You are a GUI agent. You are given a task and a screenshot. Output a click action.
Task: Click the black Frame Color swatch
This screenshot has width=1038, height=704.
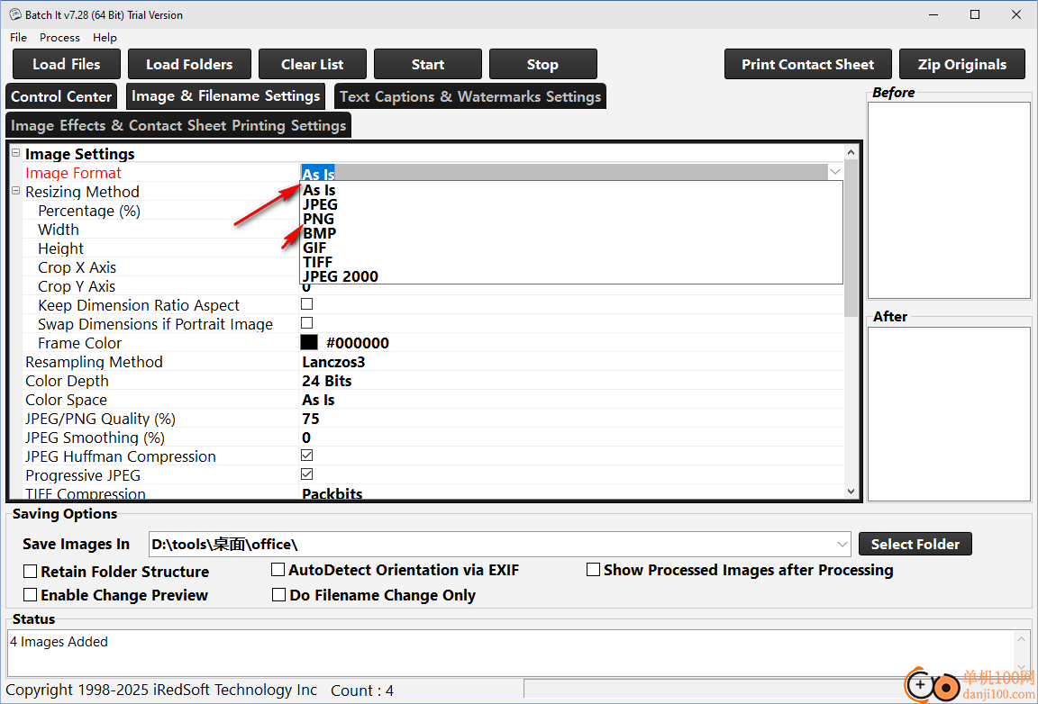(x=309, y=342)
